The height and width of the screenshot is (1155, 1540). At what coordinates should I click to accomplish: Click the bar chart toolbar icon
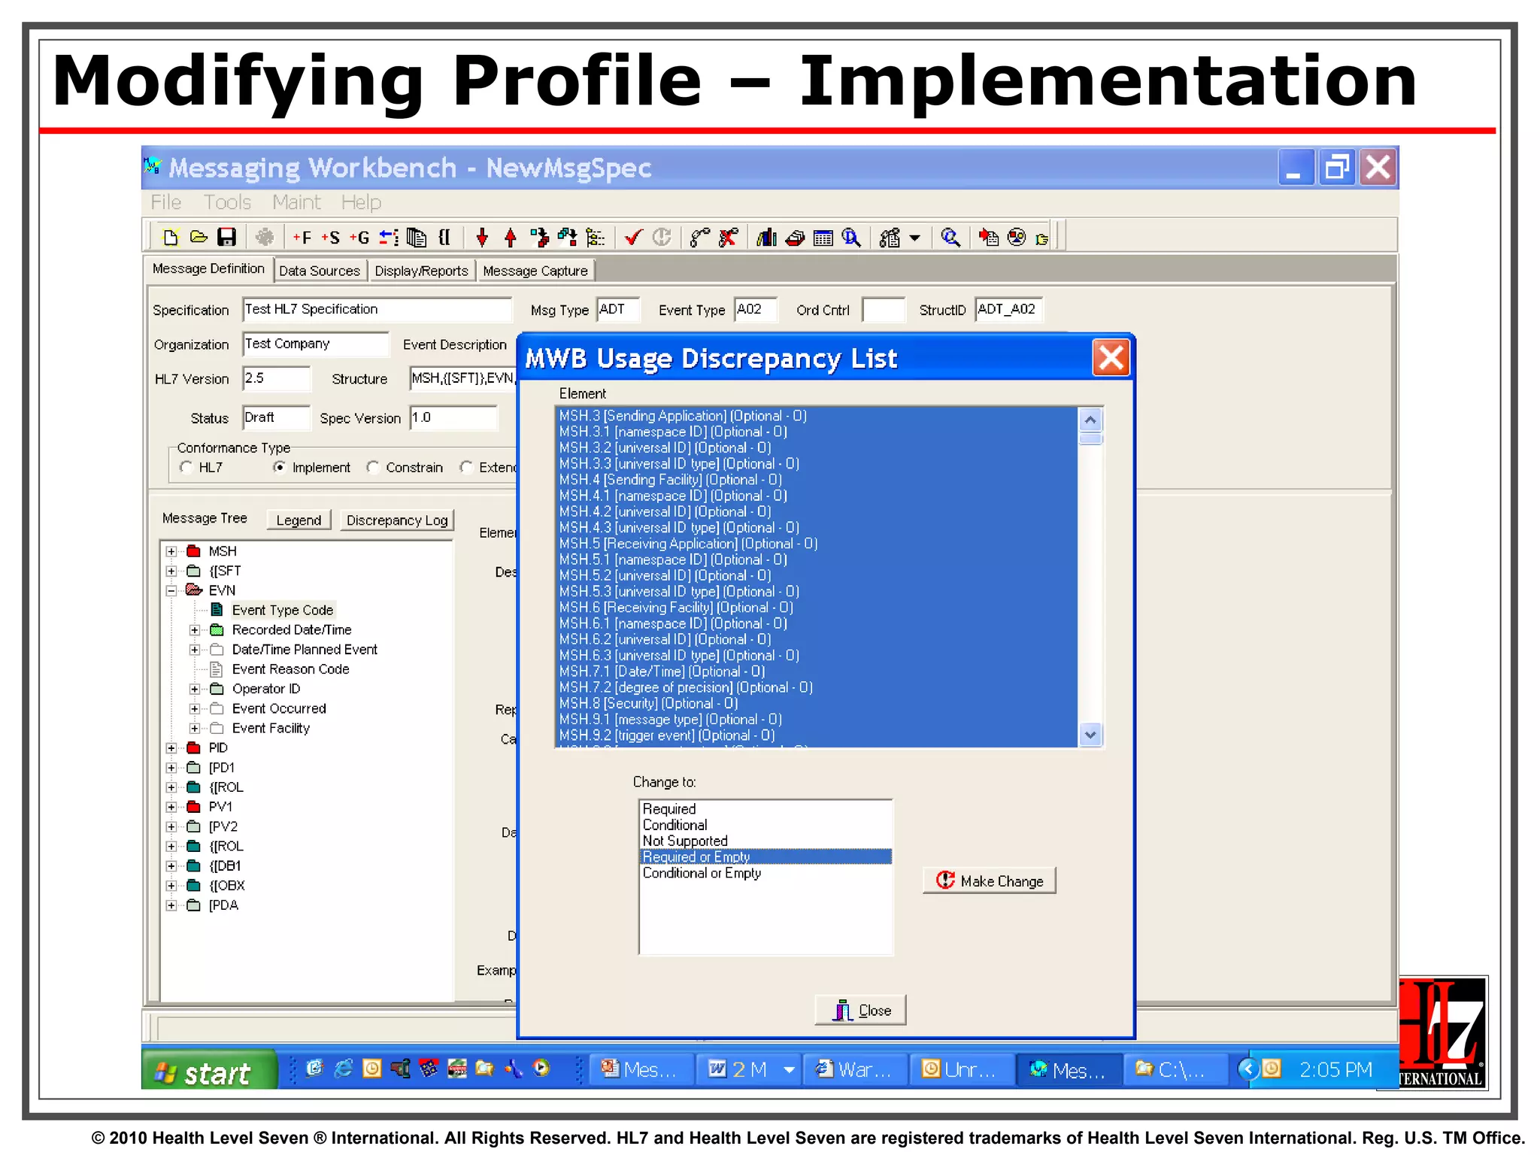point(766,238)
